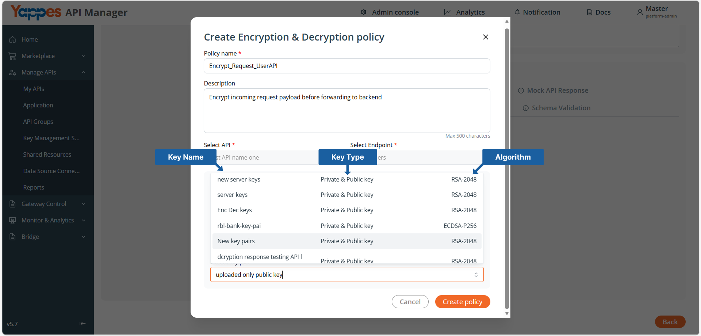The height and width of the screenshot is (336, 701).
Task: Expand the Monitor & Analytics chevron
Action: tap(84, 220)
